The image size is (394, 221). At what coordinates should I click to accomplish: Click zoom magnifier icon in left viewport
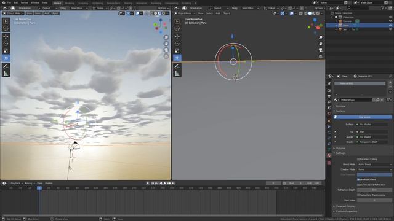(166, 37)
